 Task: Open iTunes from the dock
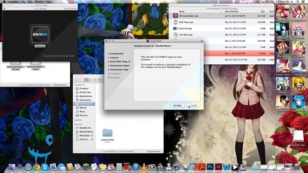coord(136,167)
